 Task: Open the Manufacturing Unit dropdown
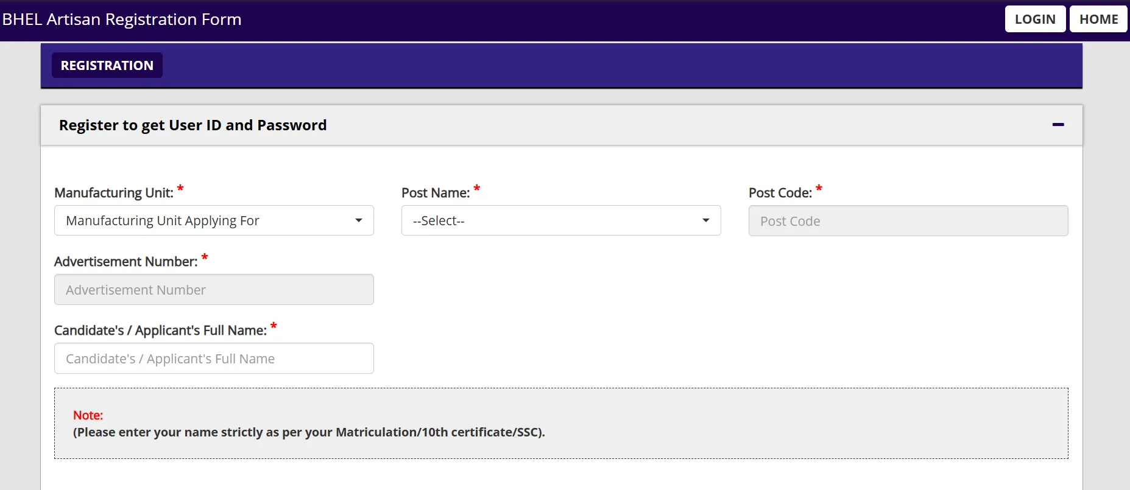(214, 220)
